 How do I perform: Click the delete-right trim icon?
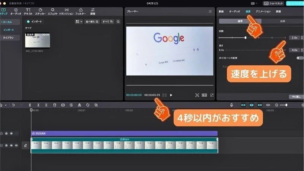coord(46,105)
